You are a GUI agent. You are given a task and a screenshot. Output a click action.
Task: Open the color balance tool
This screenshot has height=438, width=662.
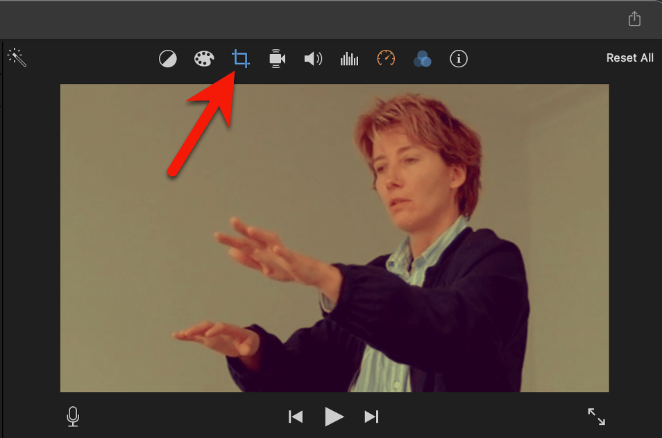pos(168,59)
